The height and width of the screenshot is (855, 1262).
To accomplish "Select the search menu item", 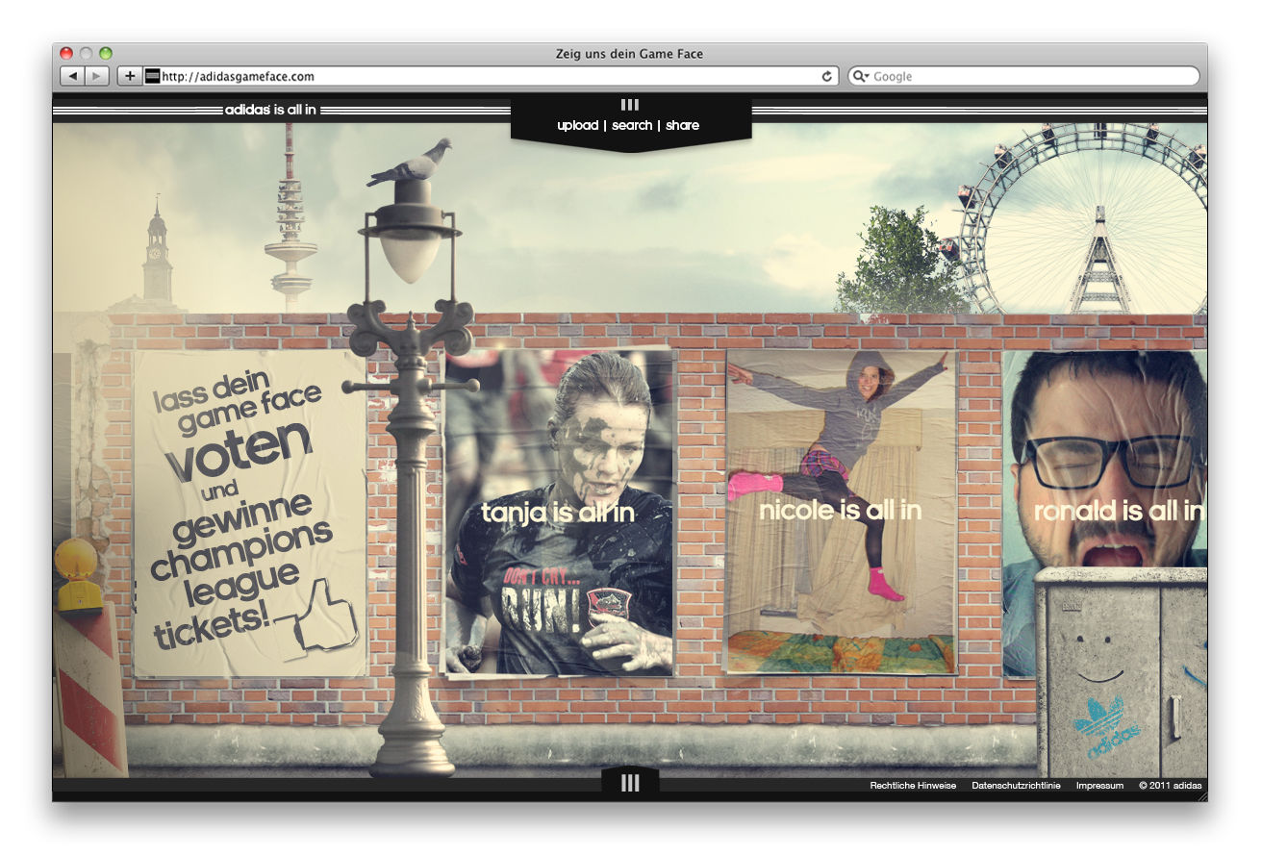I will click(x=631, y=125).
